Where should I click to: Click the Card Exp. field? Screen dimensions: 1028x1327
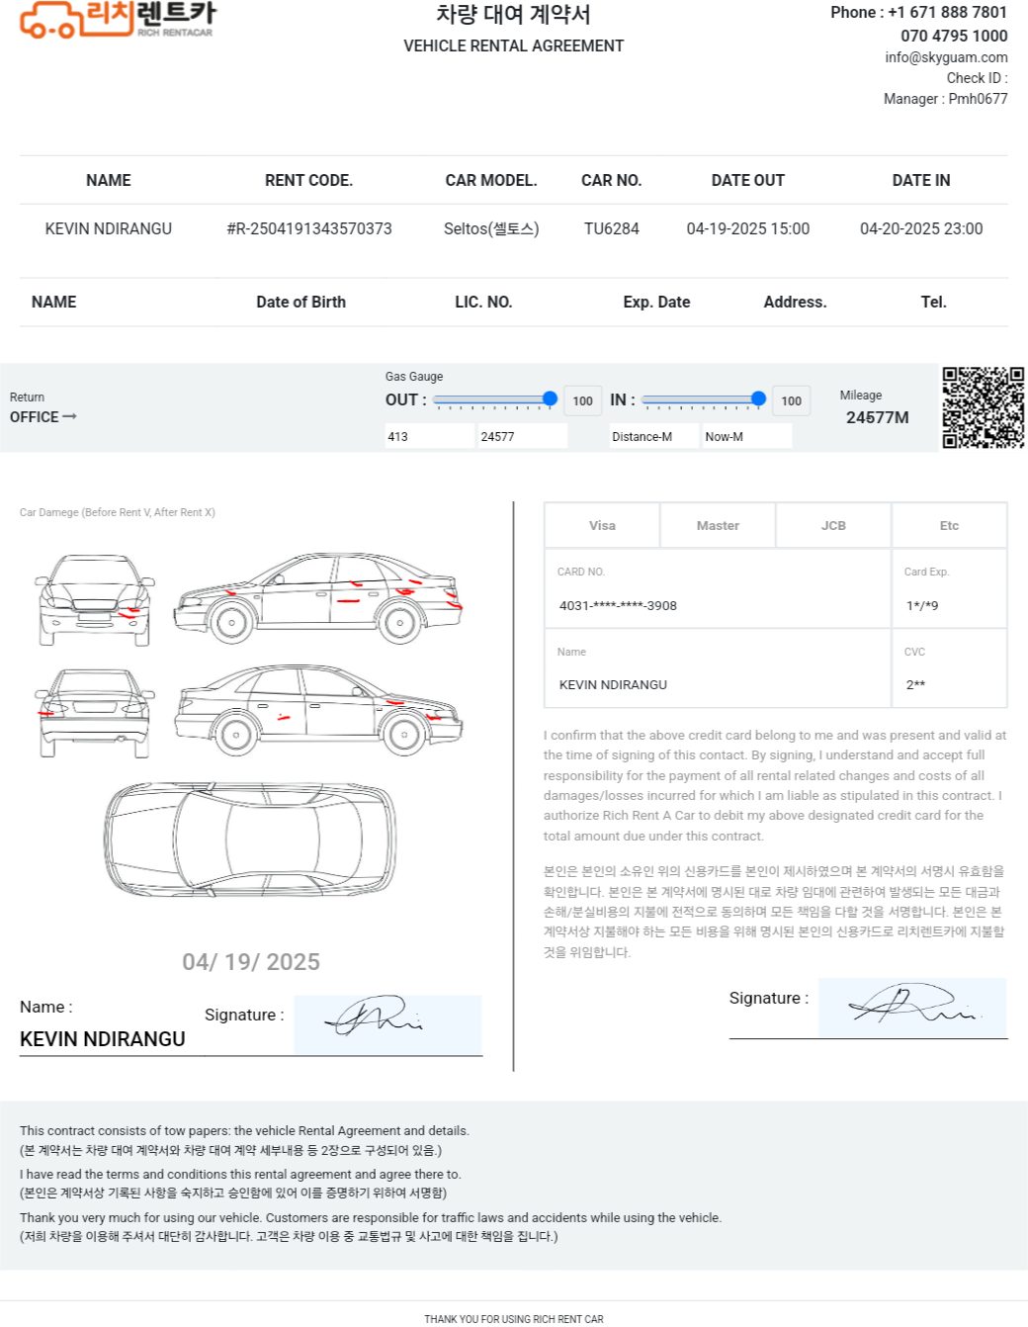[949, 588]
